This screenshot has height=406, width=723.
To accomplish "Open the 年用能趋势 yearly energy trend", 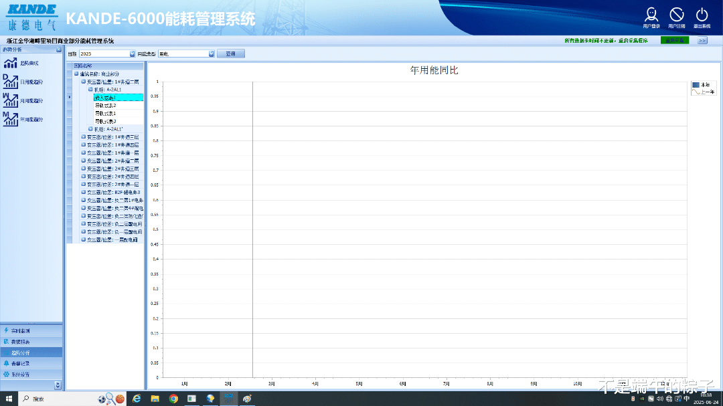I will pos(23,119).
